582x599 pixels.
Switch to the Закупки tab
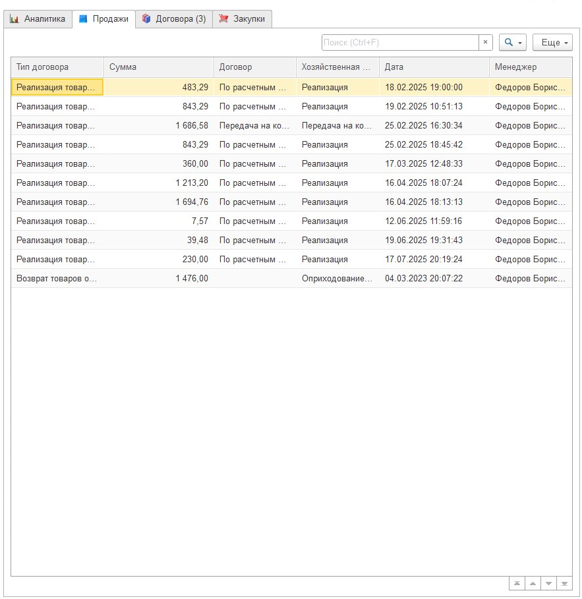(242, 19)
